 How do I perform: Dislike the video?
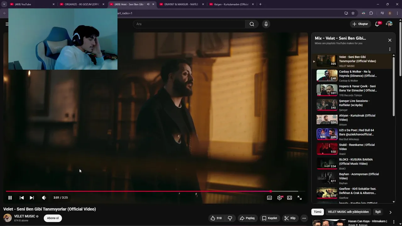(230, 218)
